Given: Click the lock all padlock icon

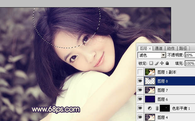Looking at the screenshot, I should click(x=167, y=63).
